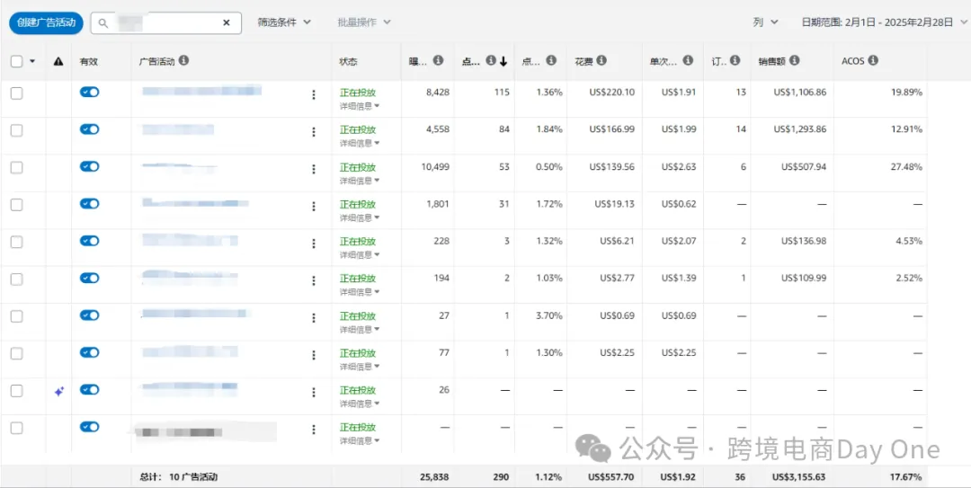Expand 详细信息 for the 1,801 impressions row
This screenshot has height=488, width=971.
click(360, 217)
